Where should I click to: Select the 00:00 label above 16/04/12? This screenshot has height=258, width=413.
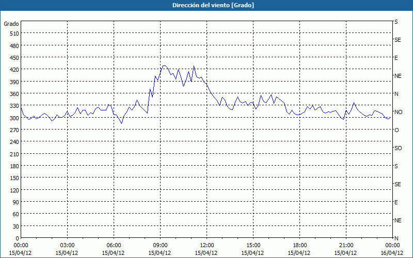pyautogui.click(x=392, y=246)
